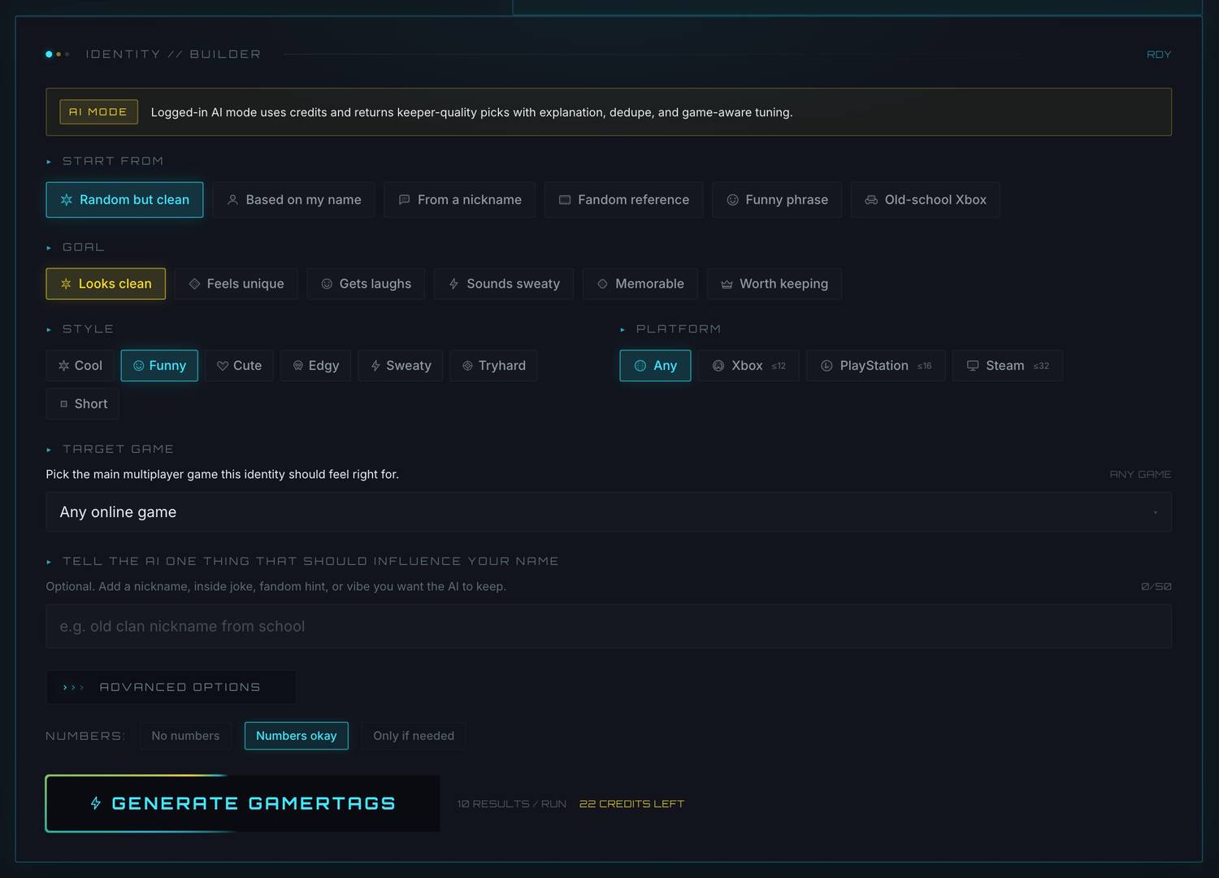Select No numbers option

pos(185,736)
